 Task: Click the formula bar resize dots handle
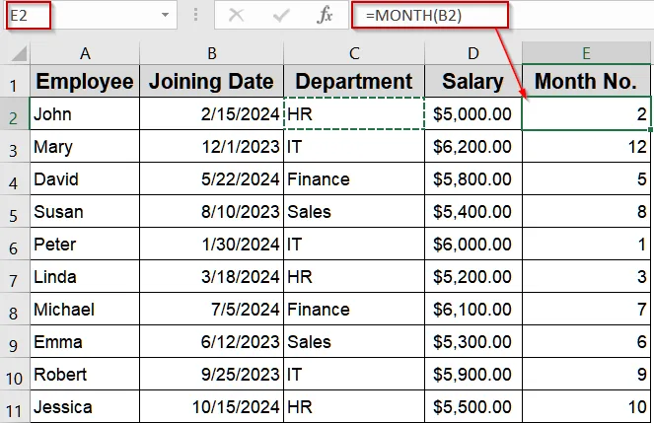point(195,15)
